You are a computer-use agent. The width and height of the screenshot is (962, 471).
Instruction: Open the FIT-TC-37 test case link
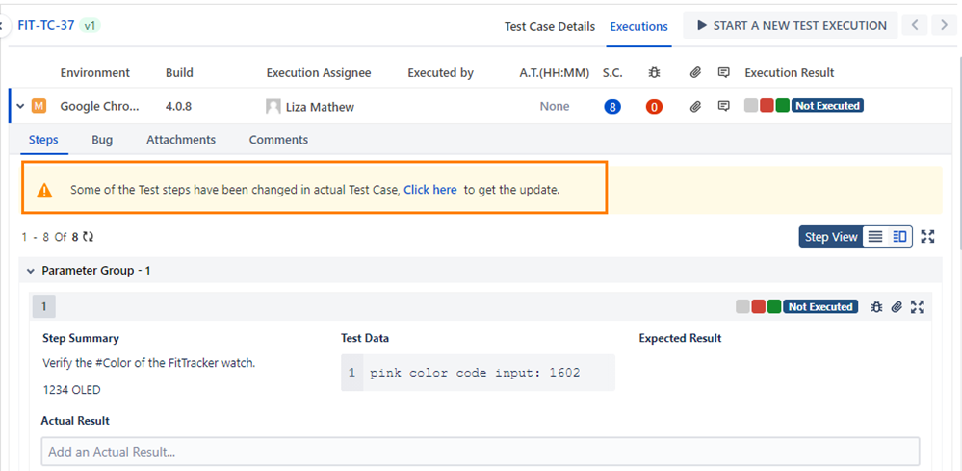pos(46,26)
